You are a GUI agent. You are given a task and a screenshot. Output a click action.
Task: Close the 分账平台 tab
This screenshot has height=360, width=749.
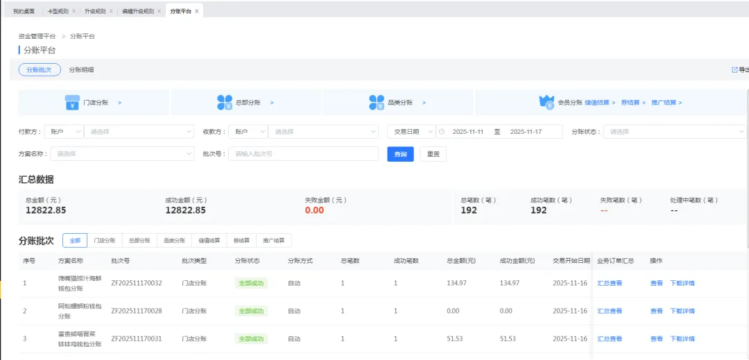(x=197, y=12)
